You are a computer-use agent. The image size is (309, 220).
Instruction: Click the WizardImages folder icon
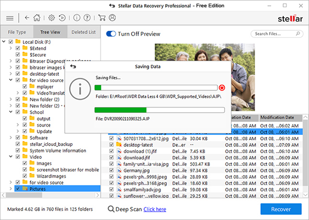pos(32,176)
